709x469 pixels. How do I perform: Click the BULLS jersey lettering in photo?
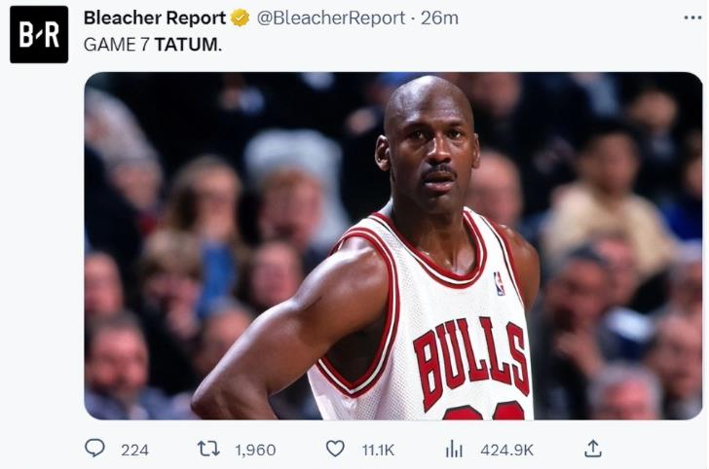[471, 360]
